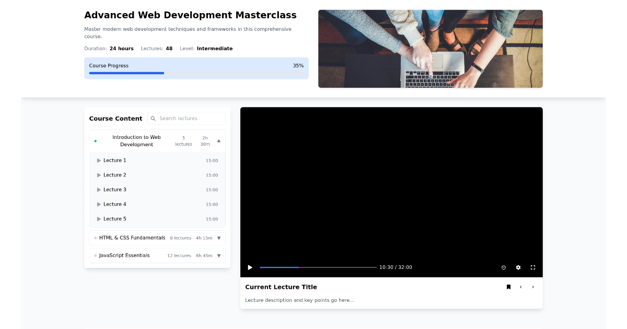
Task: Click the play button in the video player
Action: [x=250, y=267]
